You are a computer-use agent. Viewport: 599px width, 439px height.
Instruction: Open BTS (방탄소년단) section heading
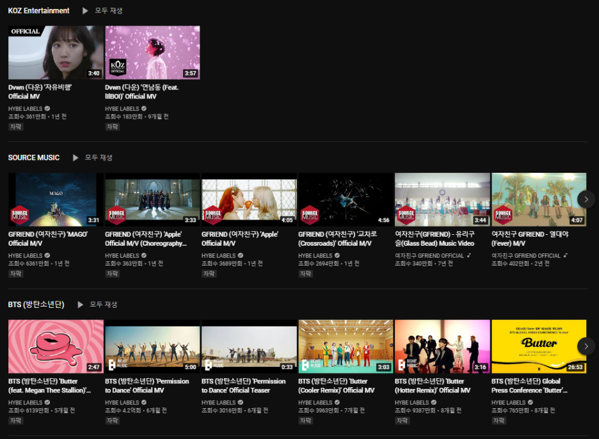pyautogui.click(x=36, y=305)
